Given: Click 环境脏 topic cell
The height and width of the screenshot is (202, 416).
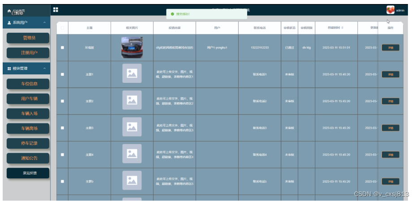Looking at the screenshot, I should 90,48.
